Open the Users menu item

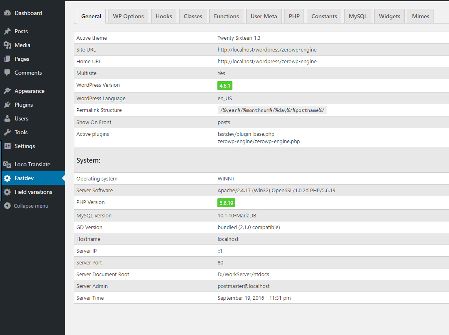[22, 118]
